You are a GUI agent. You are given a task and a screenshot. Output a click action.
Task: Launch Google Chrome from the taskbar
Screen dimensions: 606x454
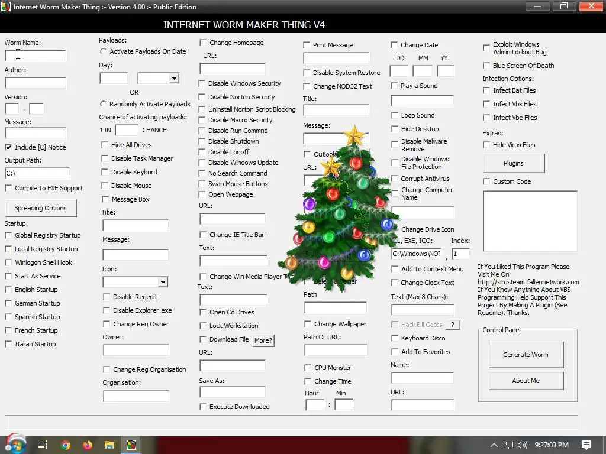tap(66, 445)
